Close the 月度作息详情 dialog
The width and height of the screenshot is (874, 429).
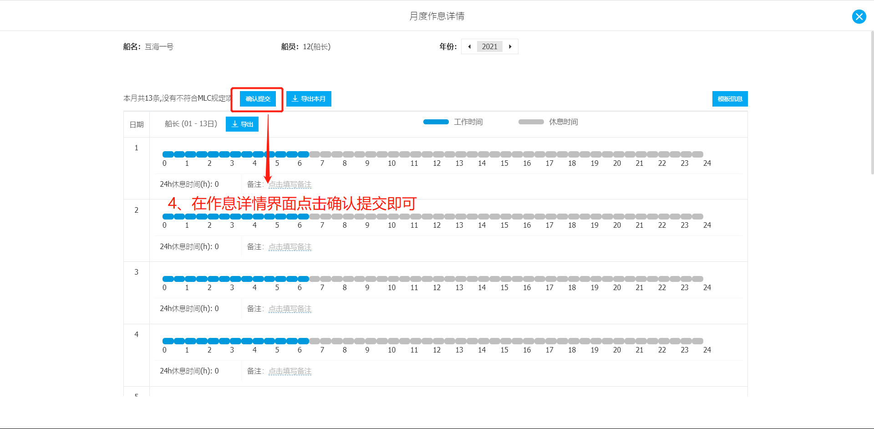point(859,17)
